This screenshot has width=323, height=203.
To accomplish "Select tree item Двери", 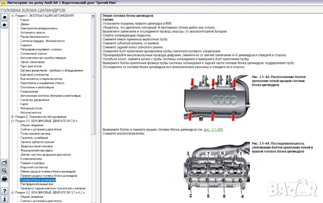I will coord(25,24).
